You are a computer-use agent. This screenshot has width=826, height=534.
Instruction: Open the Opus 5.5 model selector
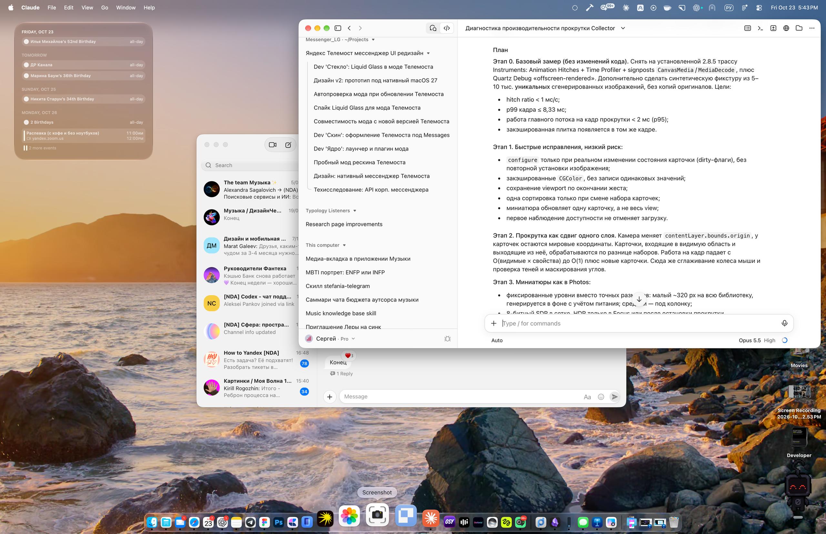click(x=750, y=341)
